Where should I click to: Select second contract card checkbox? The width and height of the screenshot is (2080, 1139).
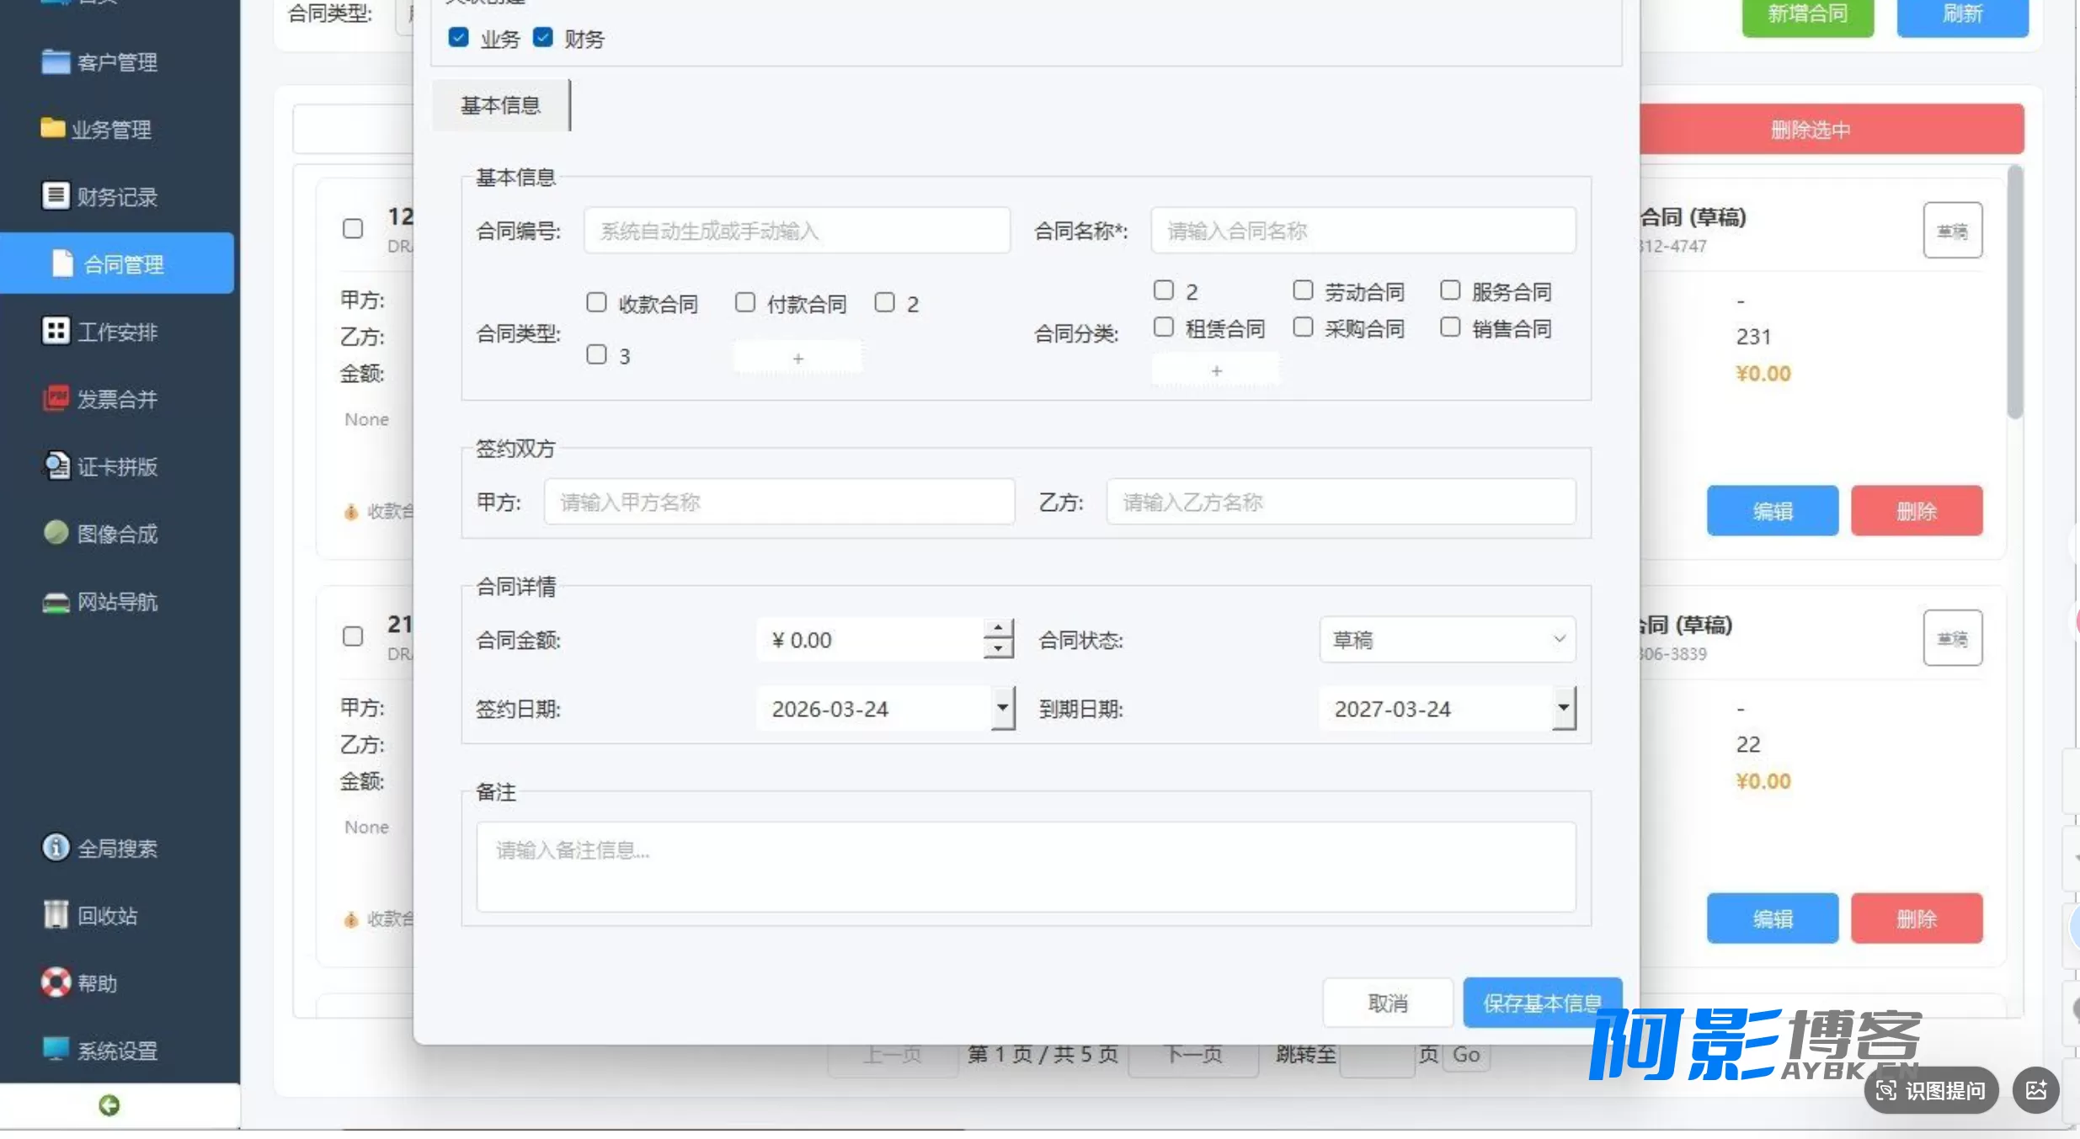point(353,636)
